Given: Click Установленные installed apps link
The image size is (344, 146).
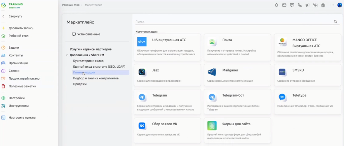Looking at the screenshot, I should pos(88,34).
